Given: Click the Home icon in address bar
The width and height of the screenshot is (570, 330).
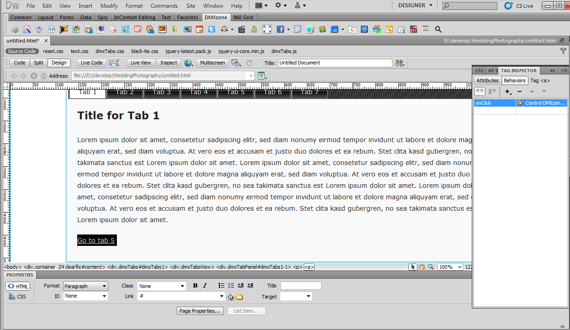Looking at the screenshot, I should coord(44,76).
